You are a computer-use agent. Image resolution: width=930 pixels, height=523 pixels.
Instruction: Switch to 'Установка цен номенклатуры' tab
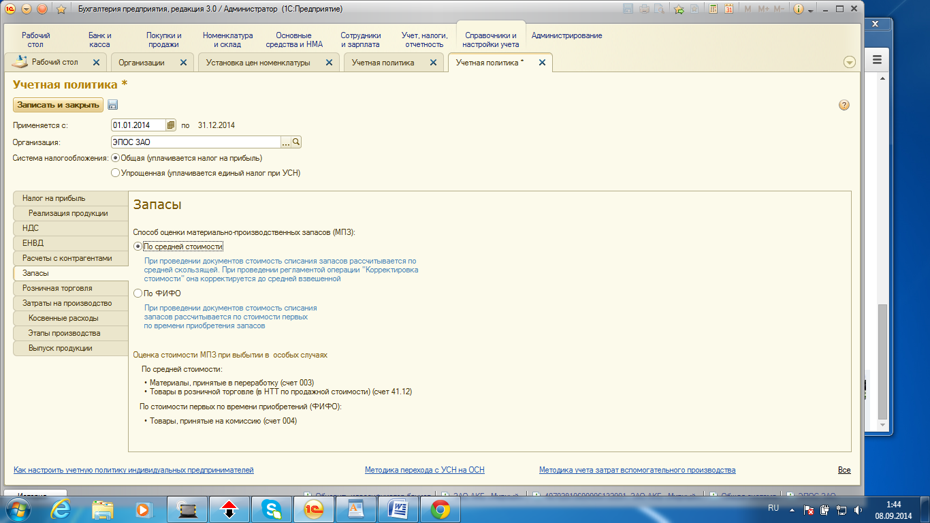pyautogui.click(x=258, y=62)
